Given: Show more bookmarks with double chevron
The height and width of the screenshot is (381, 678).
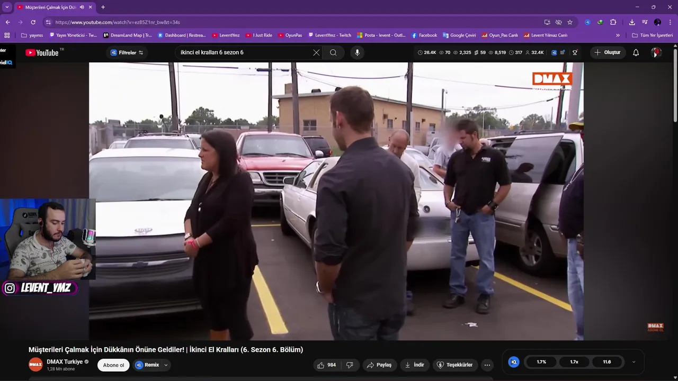Looking at the screenshot, I should 618,35.
